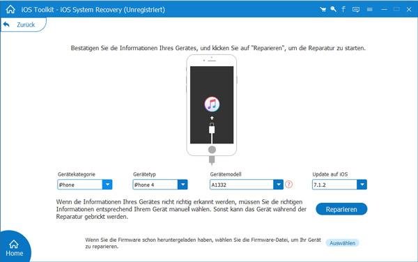Click the home icon in title bar
This screenshot has width=418, height=262.
point(10,9)
